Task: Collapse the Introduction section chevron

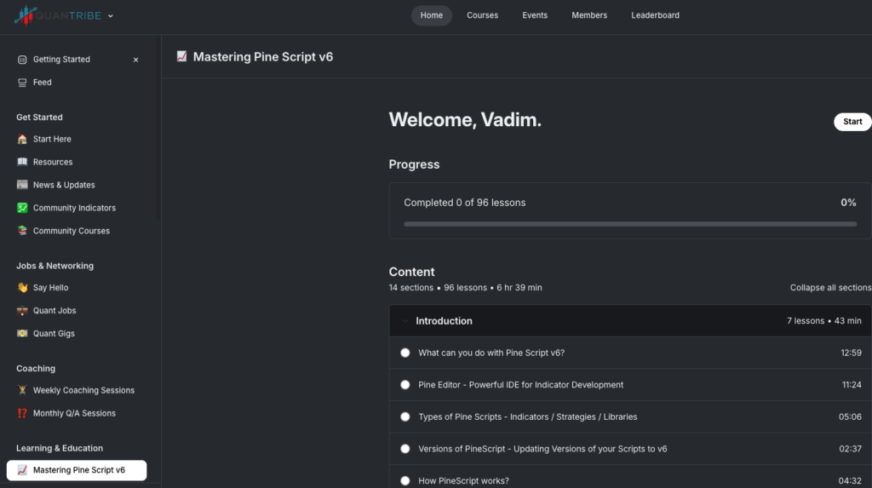Action: click(x=404, y=321)
